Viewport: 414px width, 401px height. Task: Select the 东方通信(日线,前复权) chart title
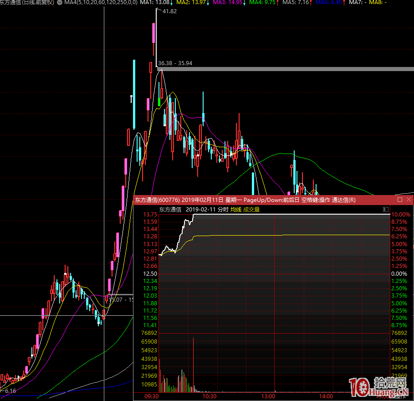point(27,2)
